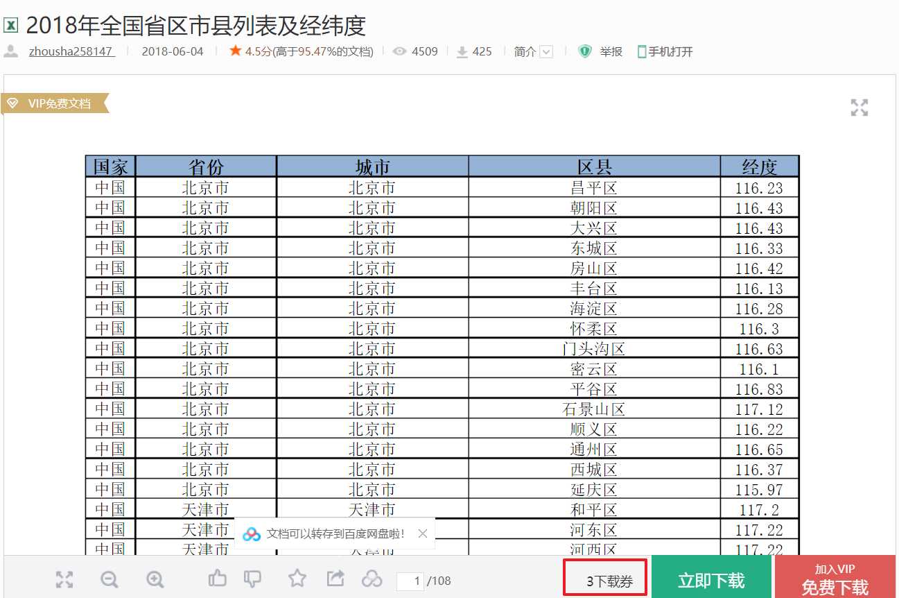Click the author avatar icon
899x598 pixels.
[x=11, y=51]
